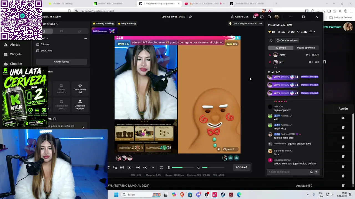Send the comment with the arrow button
Screen dimensions: 355x199
coord(316,172)
